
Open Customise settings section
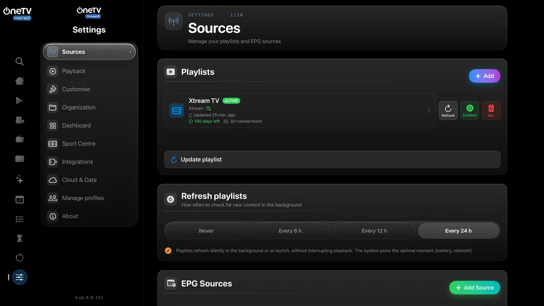click(89, 89)
